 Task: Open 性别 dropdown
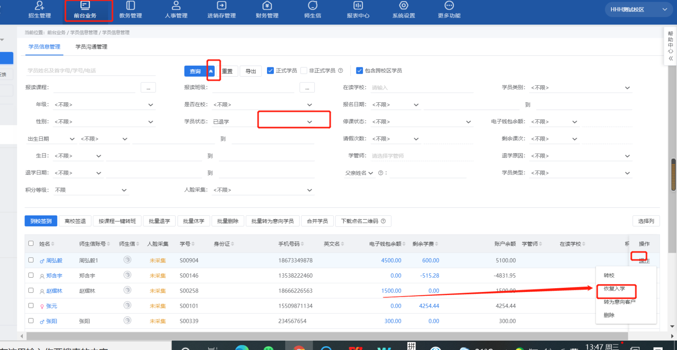(104, 121)
